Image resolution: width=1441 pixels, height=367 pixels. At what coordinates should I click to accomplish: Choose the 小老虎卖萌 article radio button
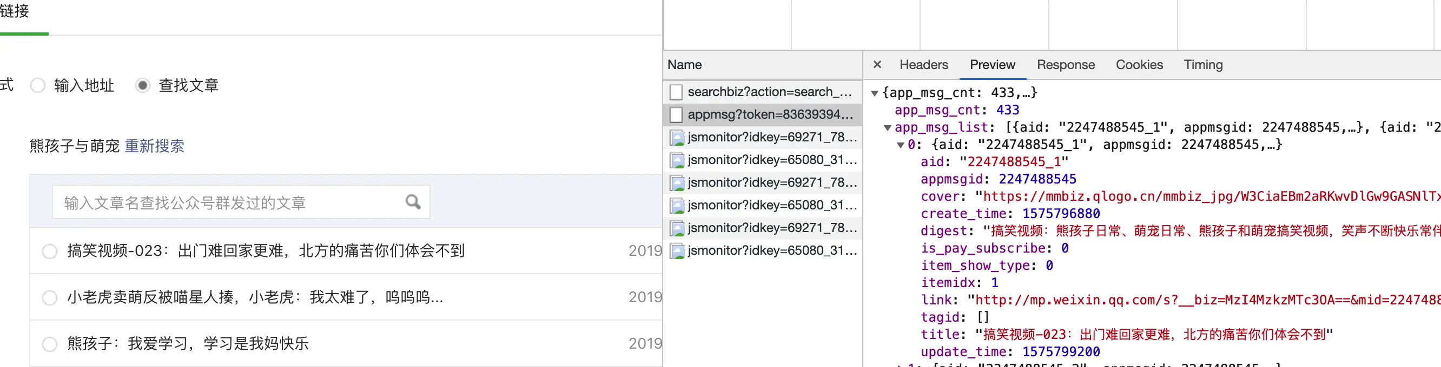coord(50,298)
